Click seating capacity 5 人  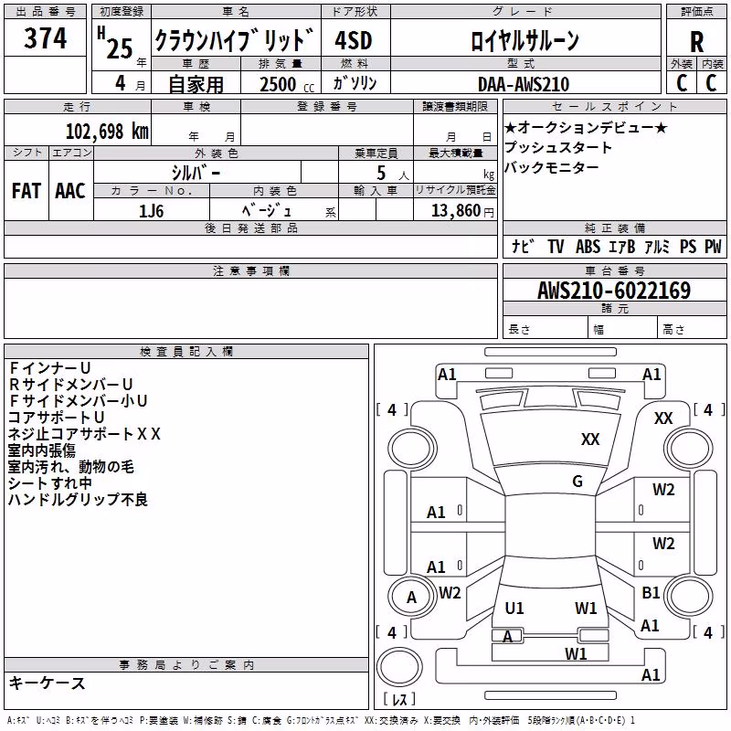(x=393, y=173)
